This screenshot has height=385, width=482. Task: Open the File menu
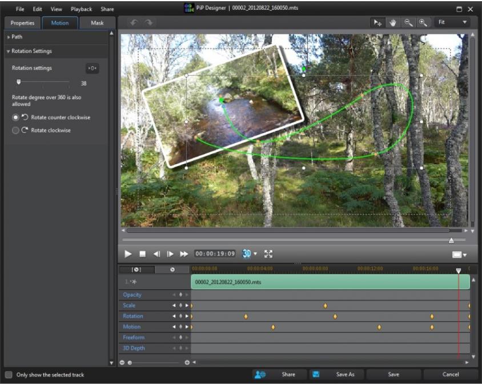pos(20,9)
